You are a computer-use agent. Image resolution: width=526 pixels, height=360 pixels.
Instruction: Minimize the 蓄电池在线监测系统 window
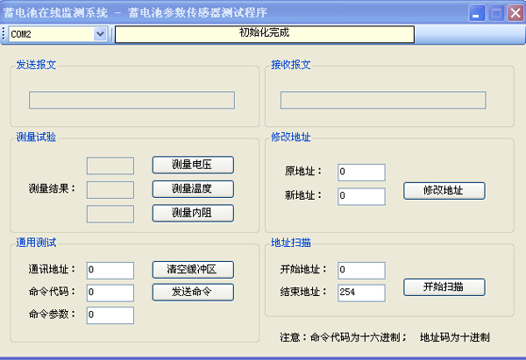click(477, 13)
